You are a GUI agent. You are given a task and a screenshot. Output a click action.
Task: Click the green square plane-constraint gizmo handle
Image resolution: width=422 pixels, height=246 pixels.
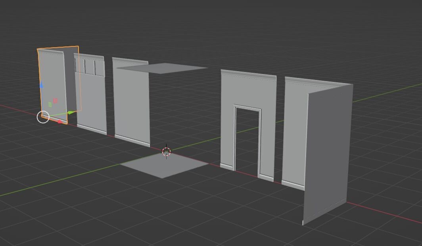click(50, 104)
